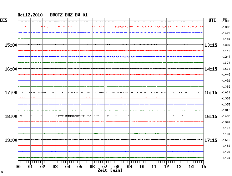Click minute 00 on the time axis
Image resolution: width=232 pixels, height=176 pixels.
[18, 166]
